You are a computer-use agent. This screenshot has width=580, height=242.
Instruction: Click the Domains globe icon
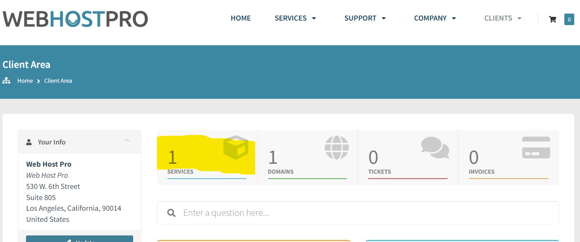[x=336, y=147]
